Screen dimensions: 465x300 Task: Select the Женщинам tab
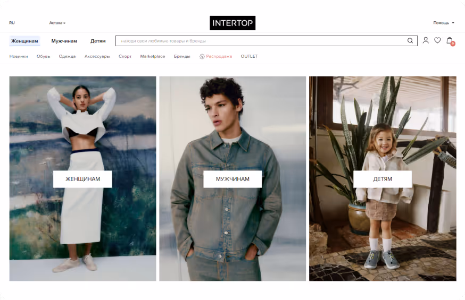click(x=24, y=41)
